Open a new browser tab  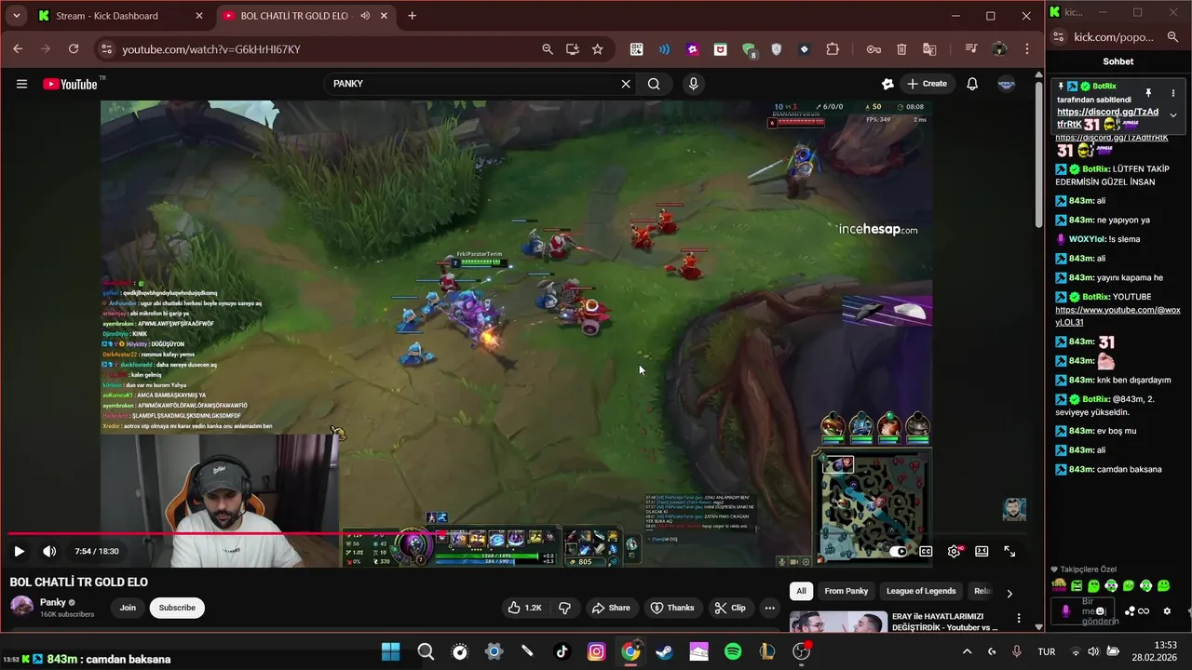(x=412, y=16)
